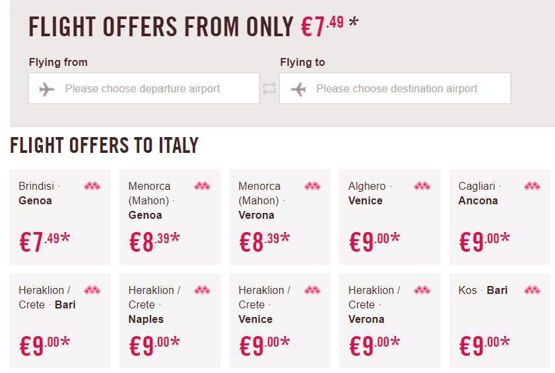Viewport: 555px width, 373px height.
Task: Click the destination airplane icon
Action: pyautogui.click(x=298, y=89)
